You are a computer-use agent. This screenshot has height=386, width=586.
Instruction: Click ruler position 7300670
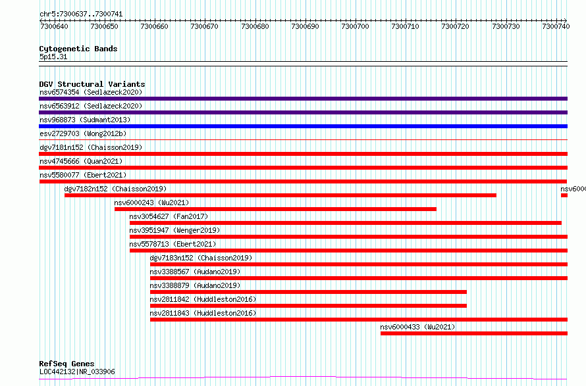point(204,26)
